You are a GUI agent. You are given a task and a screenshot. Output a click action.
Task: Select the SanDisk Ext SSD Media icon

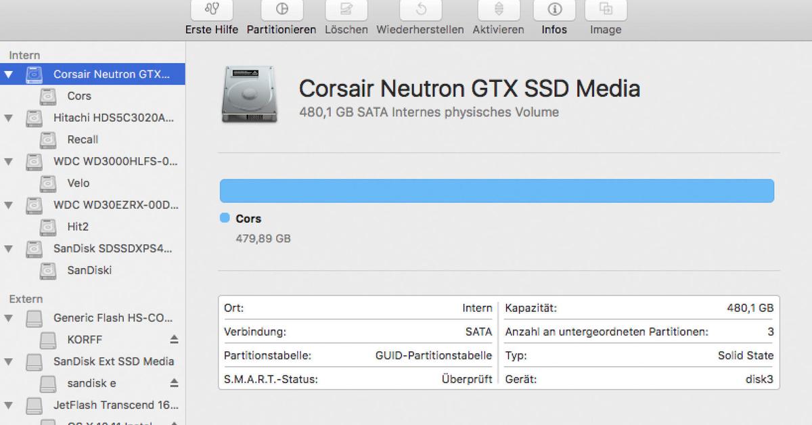coord(34,361)
